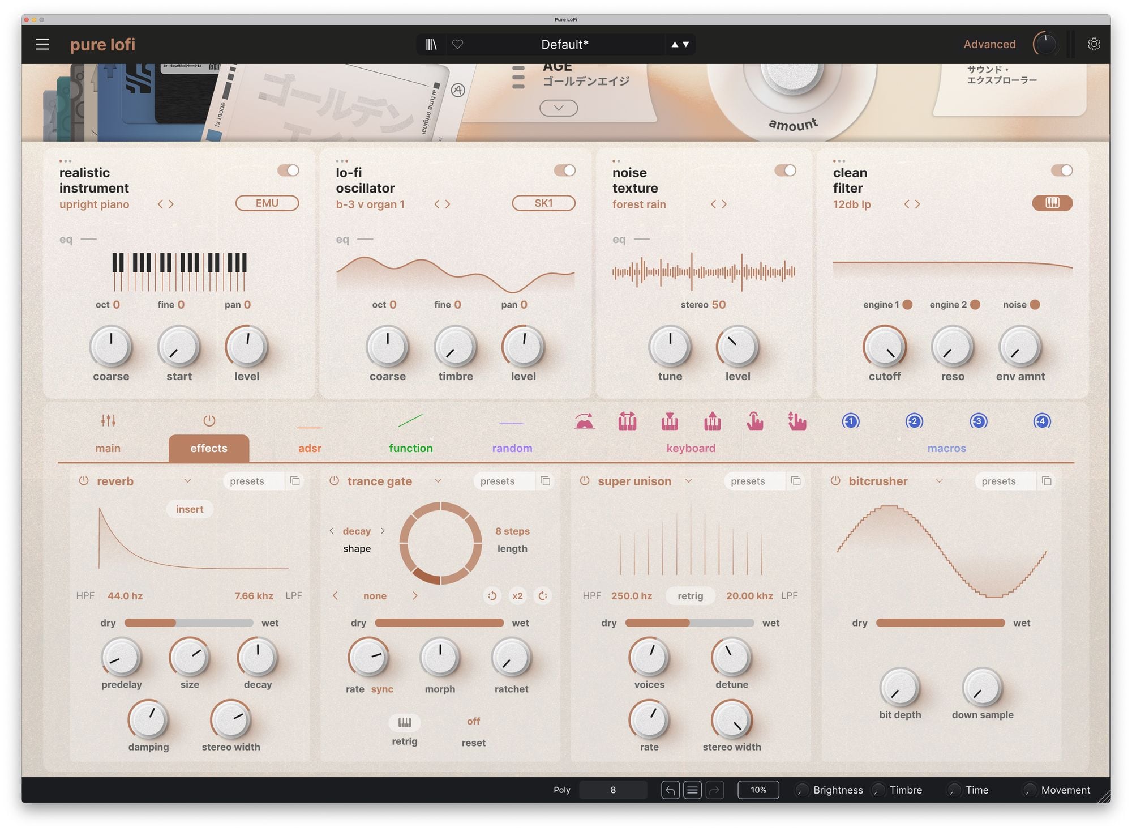Disable the noise texture switch
The image size is (1132, 831).
pos(785,171)
